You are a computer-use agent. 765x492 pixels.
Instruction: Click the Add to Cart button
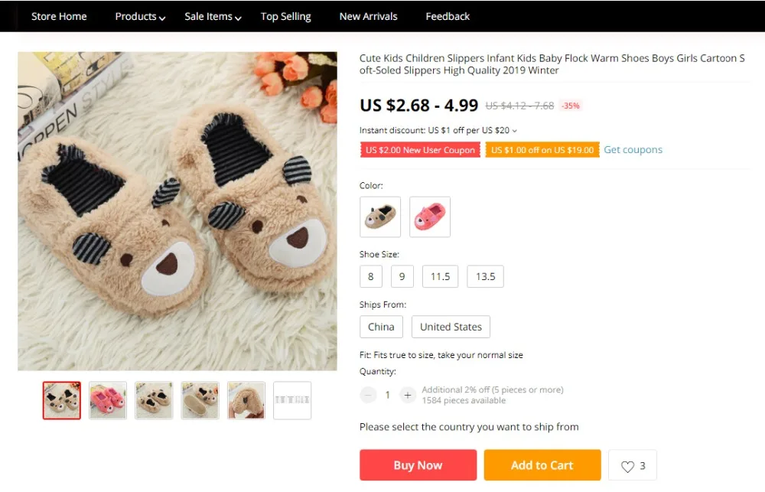pos(542,465)
